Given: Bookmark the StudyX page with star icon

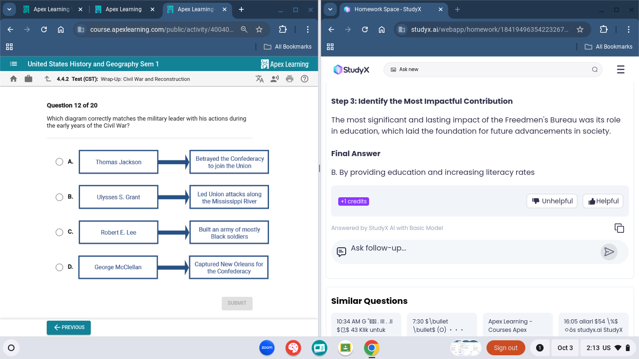Looking at the screenshot, I should (580, 29).
